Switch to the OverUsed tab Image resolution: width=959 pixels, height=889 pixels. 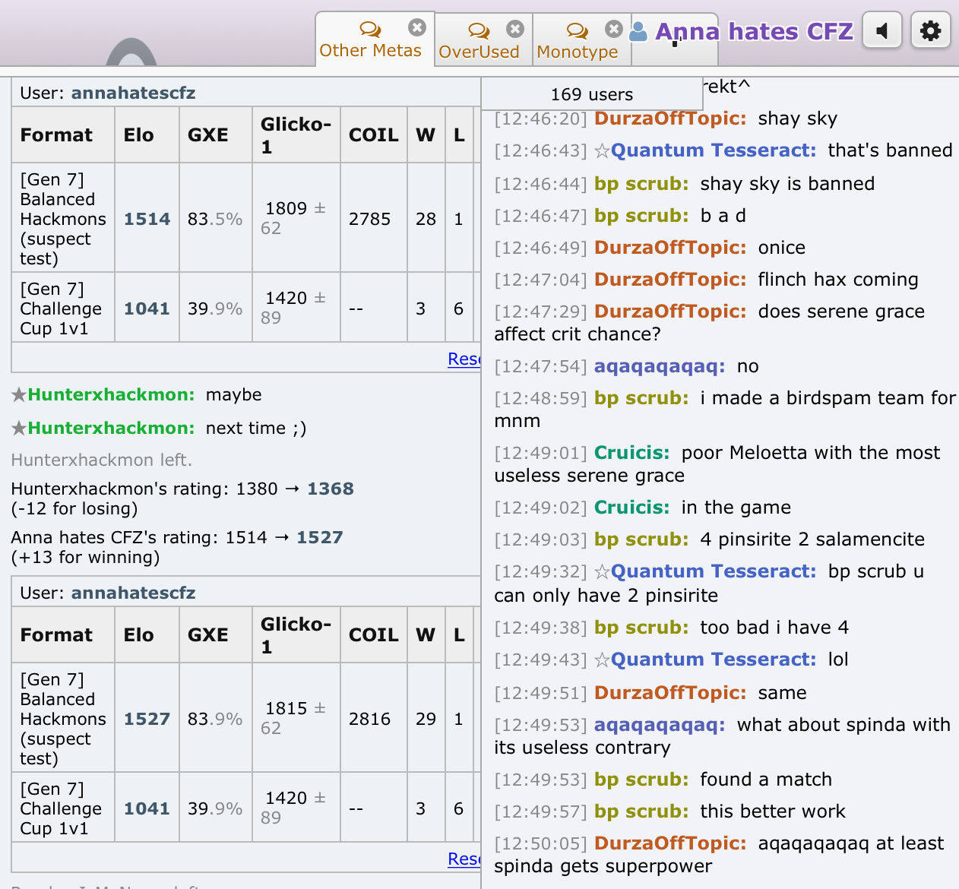click(x=479, y=51)
